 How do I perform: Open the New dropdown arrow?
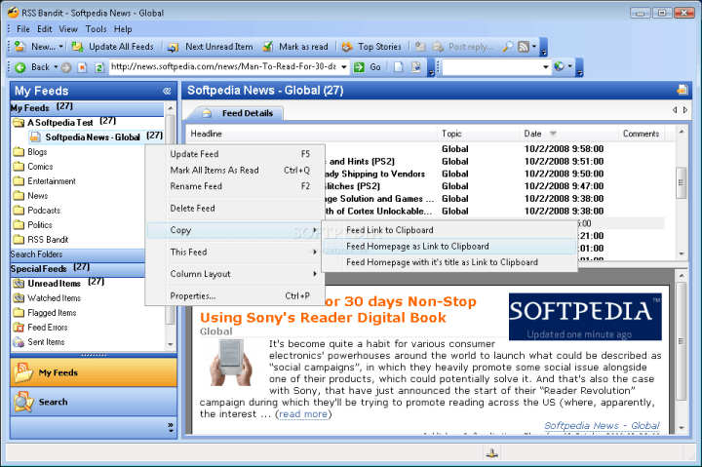(60, 47)
